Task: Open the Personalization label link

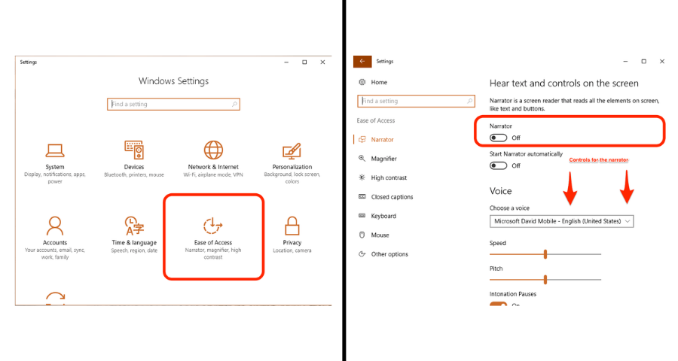Action: pyautogui.click(x=292, y=167)
